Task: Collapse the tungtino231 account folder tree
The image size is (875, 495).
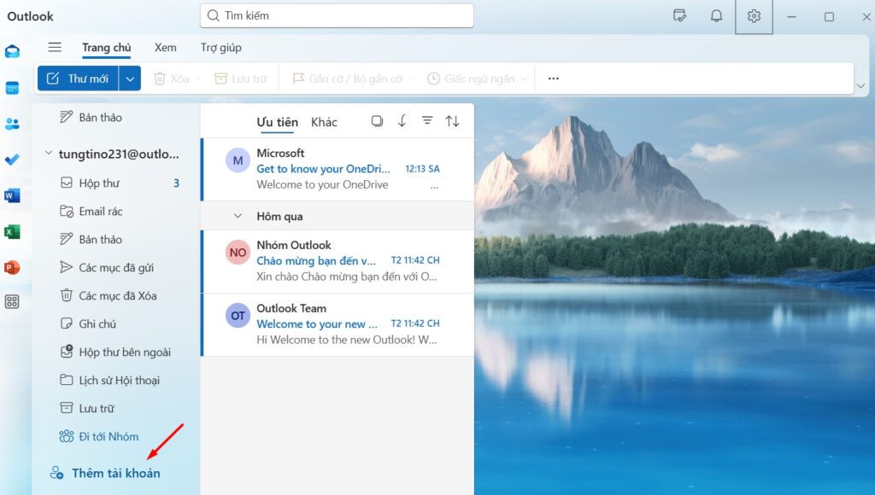Action: point(49,153)
